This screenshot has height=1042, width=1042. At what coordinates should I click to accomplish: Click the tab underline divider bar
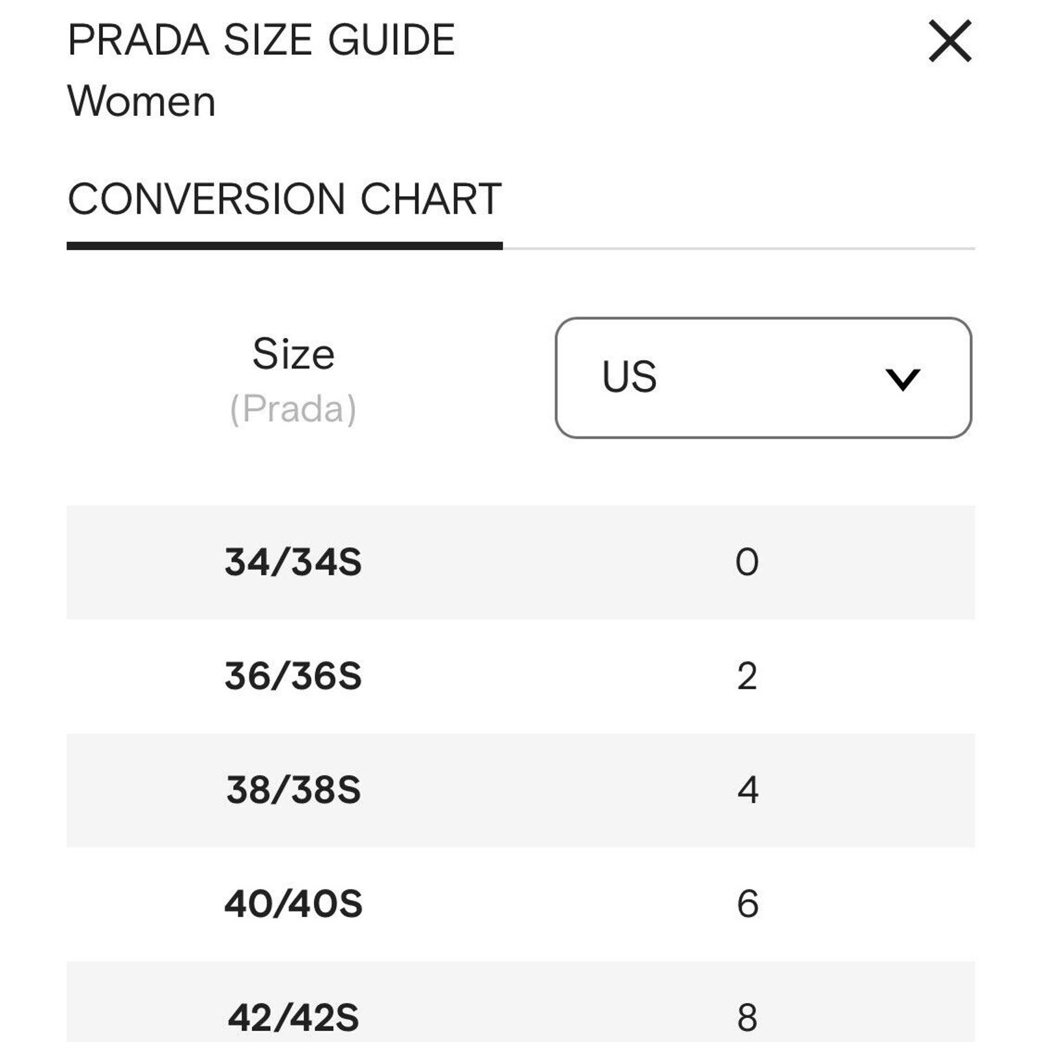point(285,246)
